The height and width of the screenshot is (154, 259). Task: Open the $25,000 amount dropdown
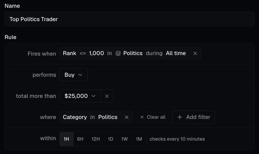(80, 96)
